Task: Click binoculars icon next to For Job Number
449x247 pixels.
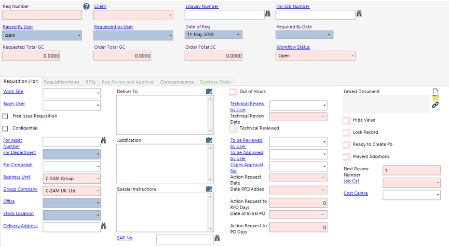Action: [359, 14]
